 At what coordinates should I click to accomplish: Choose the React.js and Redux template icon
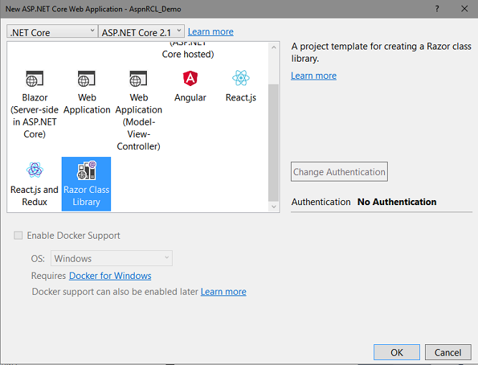pyautogui.click(x=34, y=170)
